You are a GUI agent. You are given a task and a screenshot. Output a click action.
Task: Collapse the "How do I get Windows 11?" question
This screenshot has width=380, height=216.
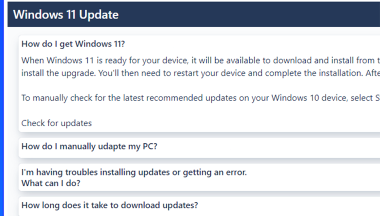[73, 43]
